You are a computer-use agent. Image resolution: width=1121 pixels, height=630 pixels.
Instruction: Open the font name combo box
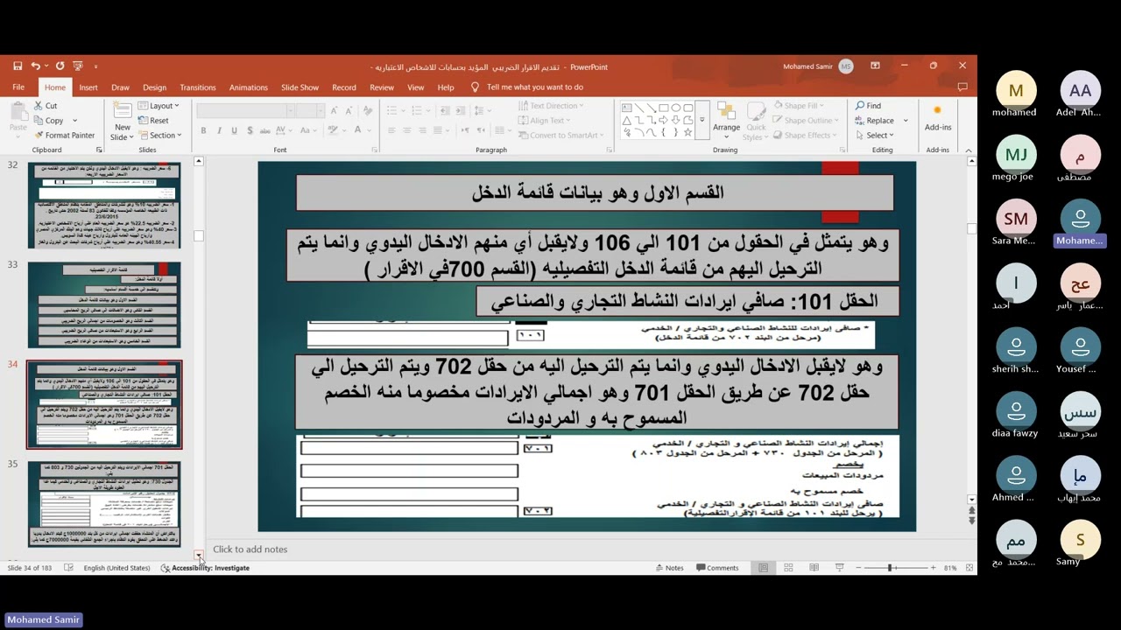pos(245,110)
